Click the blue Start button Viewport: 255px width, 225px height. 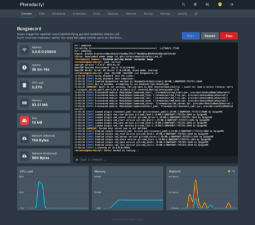tap(191, 36)
